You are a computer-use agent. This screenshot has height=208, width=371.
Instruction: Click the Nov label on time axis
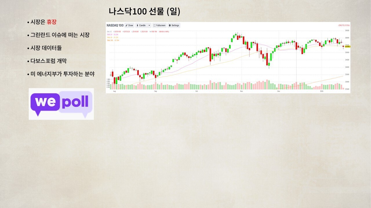(241, 91)
